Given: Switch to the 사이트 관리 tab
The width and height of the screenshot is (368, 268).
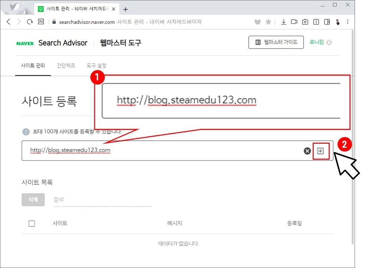Looking at the screenshot, I should click(33, 66).
